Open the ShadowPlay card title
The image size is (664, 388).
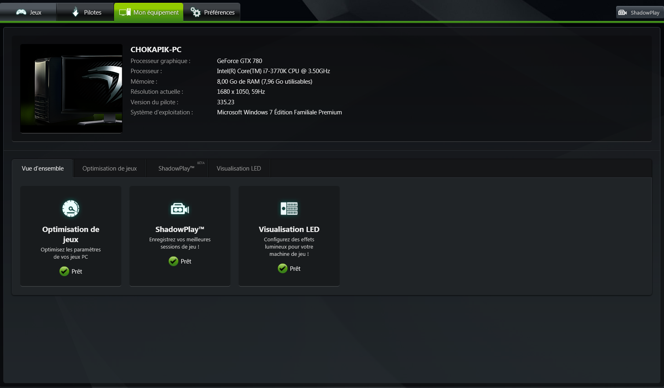(x=180, y=229)
